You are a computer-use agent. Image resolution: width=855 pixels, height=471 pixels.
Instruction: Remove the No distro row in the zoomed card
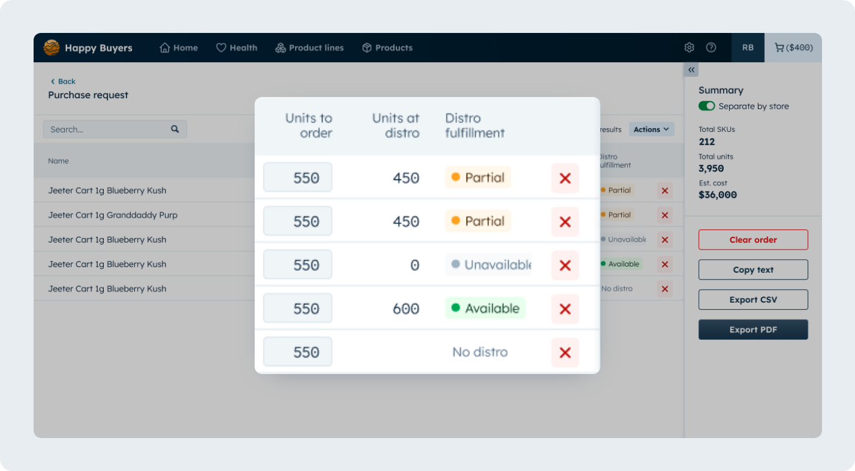coord(565,353)
